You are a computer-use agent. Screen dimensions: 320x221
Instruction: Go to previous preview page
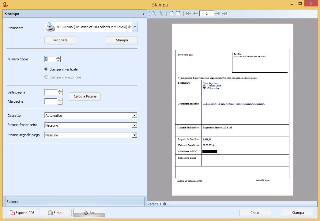195,14
